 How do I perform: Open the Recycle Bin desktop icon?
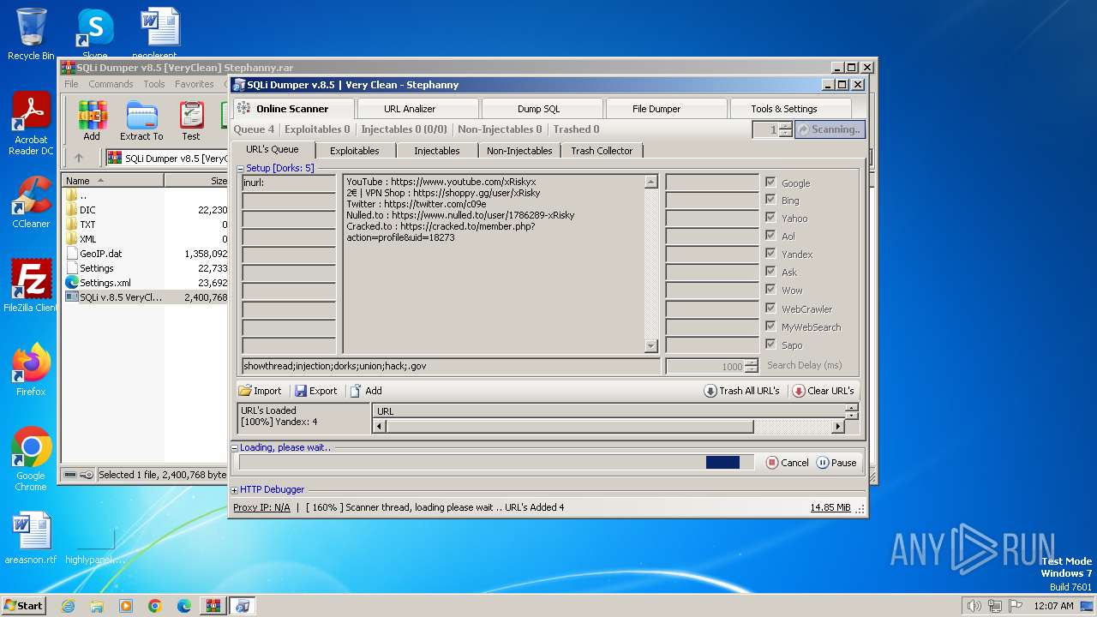[x=31, y=33]
